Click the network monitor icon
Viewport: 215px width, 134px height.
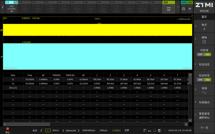point(159,131)
